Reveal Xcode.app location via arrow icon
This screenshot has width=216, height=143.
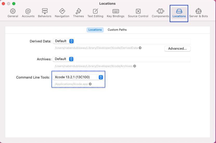tap(90, 84)
